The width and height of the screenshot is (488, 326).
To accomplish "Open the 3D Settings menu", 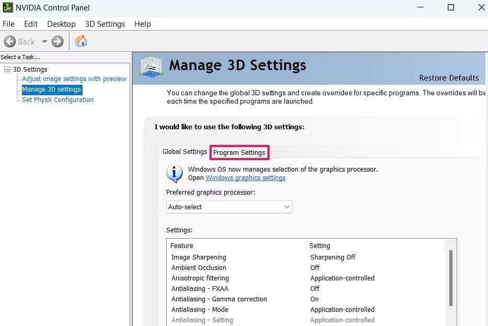I will tap(104, 24).
